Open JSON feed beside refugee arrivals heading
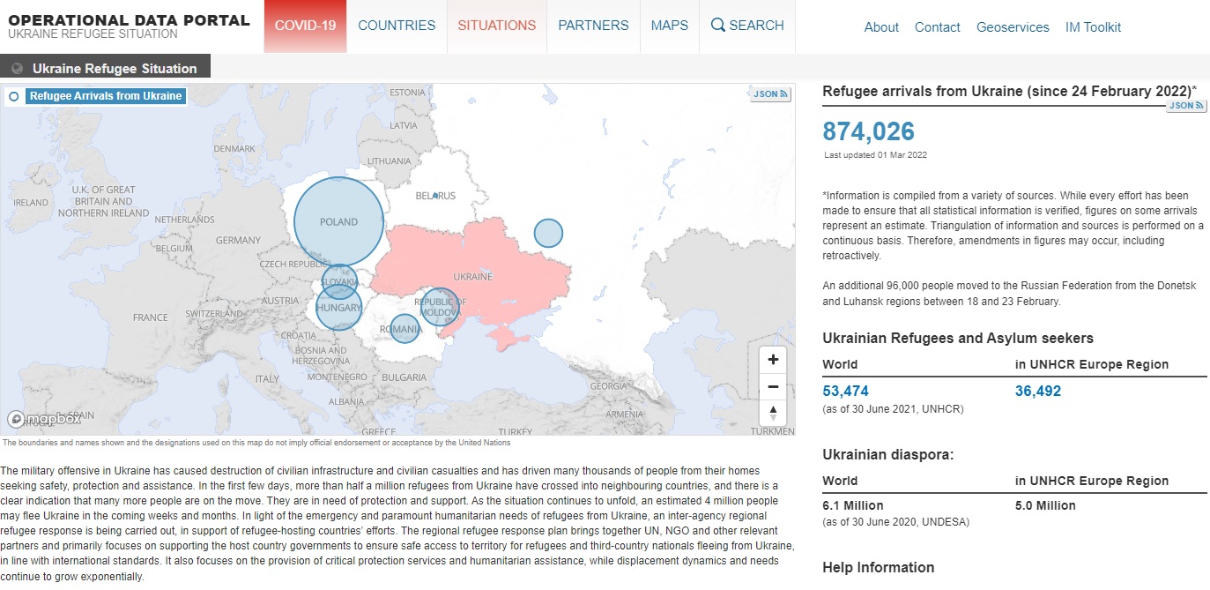This screenshot has width=1210, height=590. pyautogui.click(x=1186, y=106)
